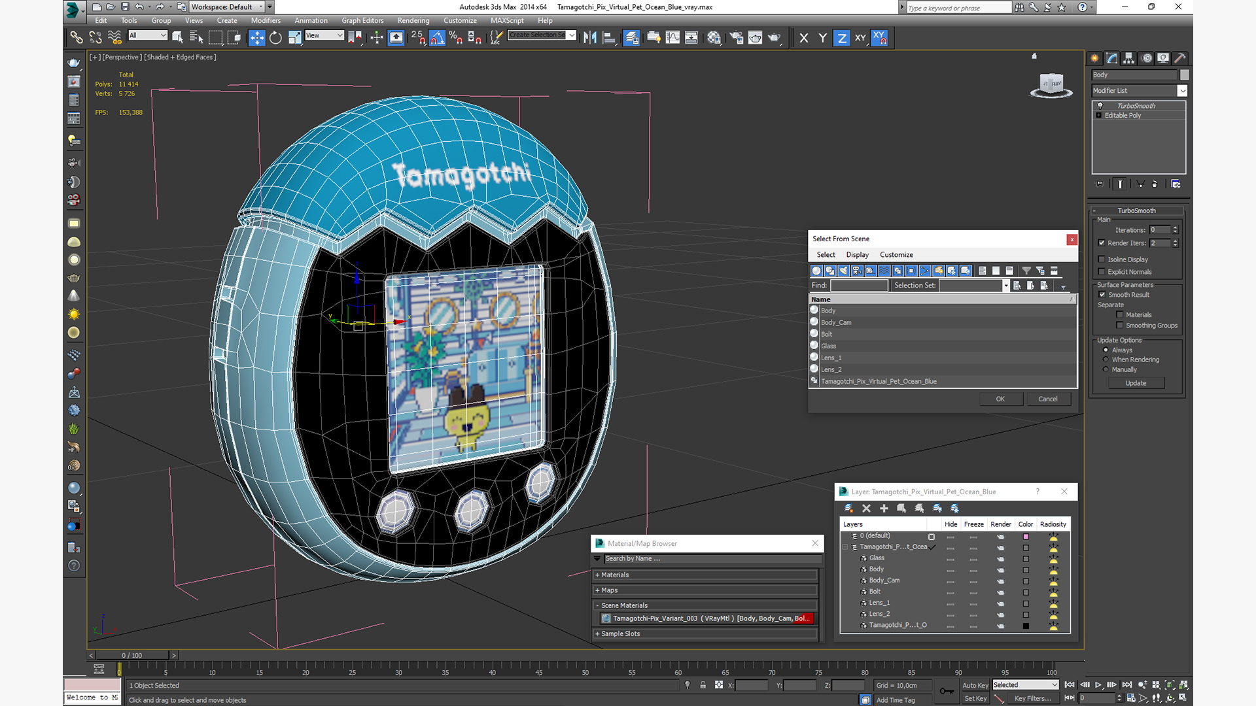Collapse Scene Materials group

click(706, 605)
